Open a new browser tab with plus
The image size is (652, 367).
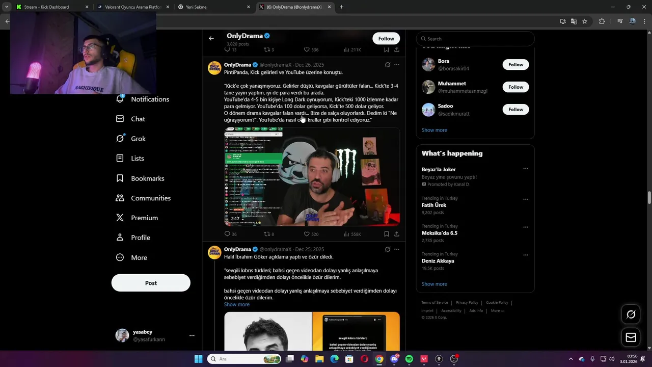pyautogui.click(x=341, y=7)
